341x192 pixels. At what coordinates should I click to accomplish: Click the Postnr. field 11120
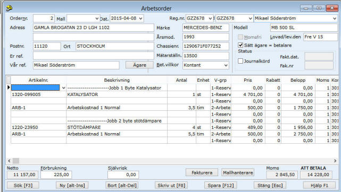47,46
